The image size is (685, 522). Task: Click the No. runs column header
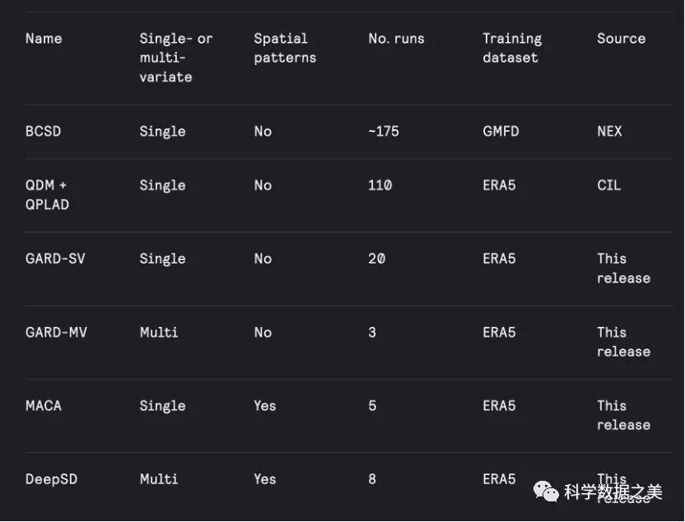(x=397, y=39)
